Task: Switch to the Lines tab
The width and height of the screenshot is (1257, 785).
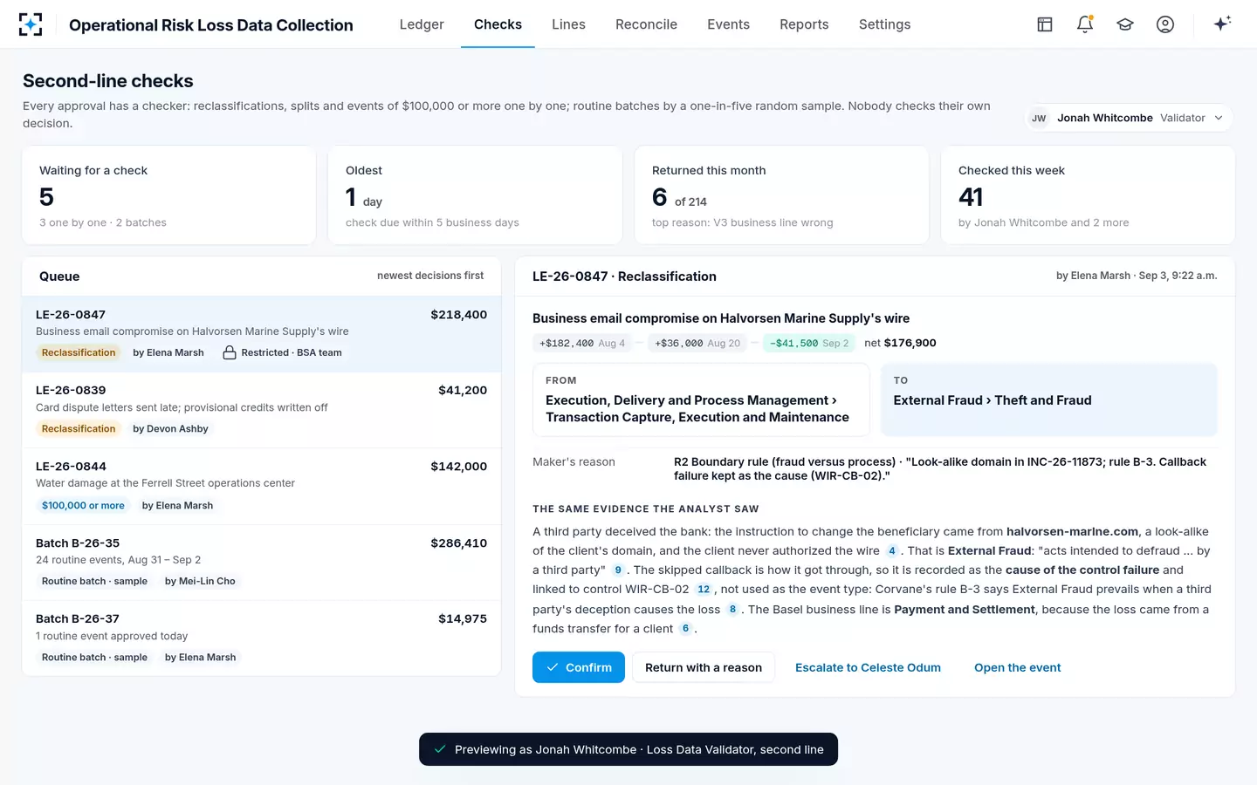Action: 568,24
